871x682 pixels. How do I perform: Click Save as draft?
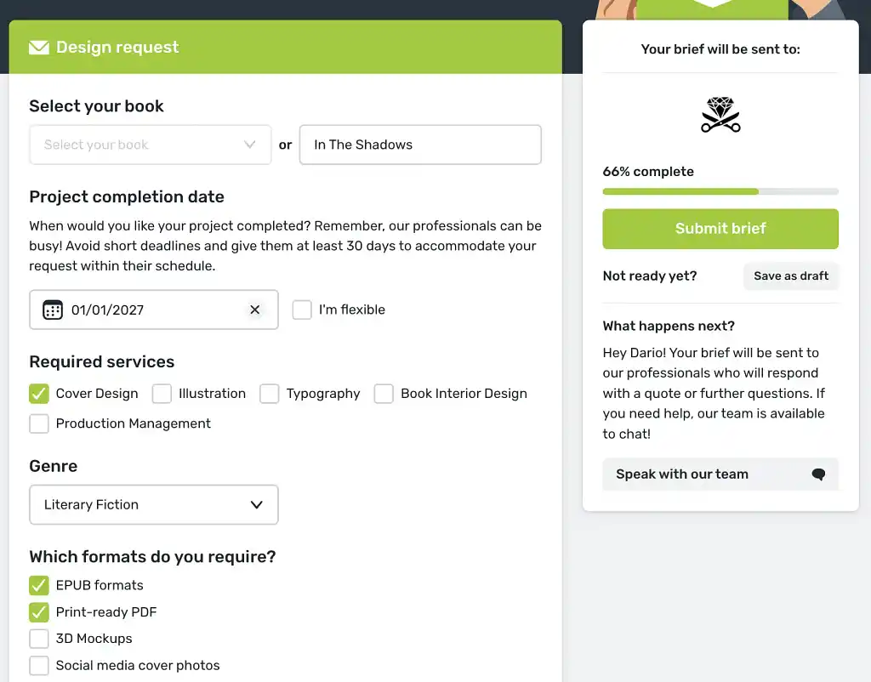[791, 276]
